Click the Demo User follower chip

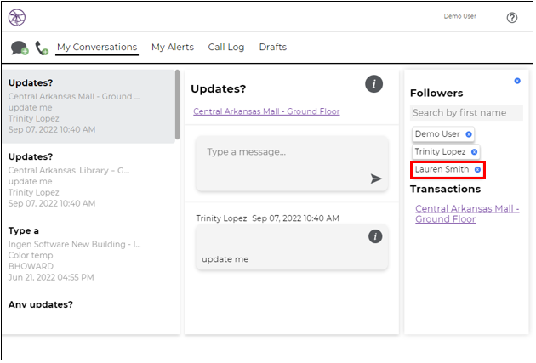pyautogui.click(x=443, y=134)
